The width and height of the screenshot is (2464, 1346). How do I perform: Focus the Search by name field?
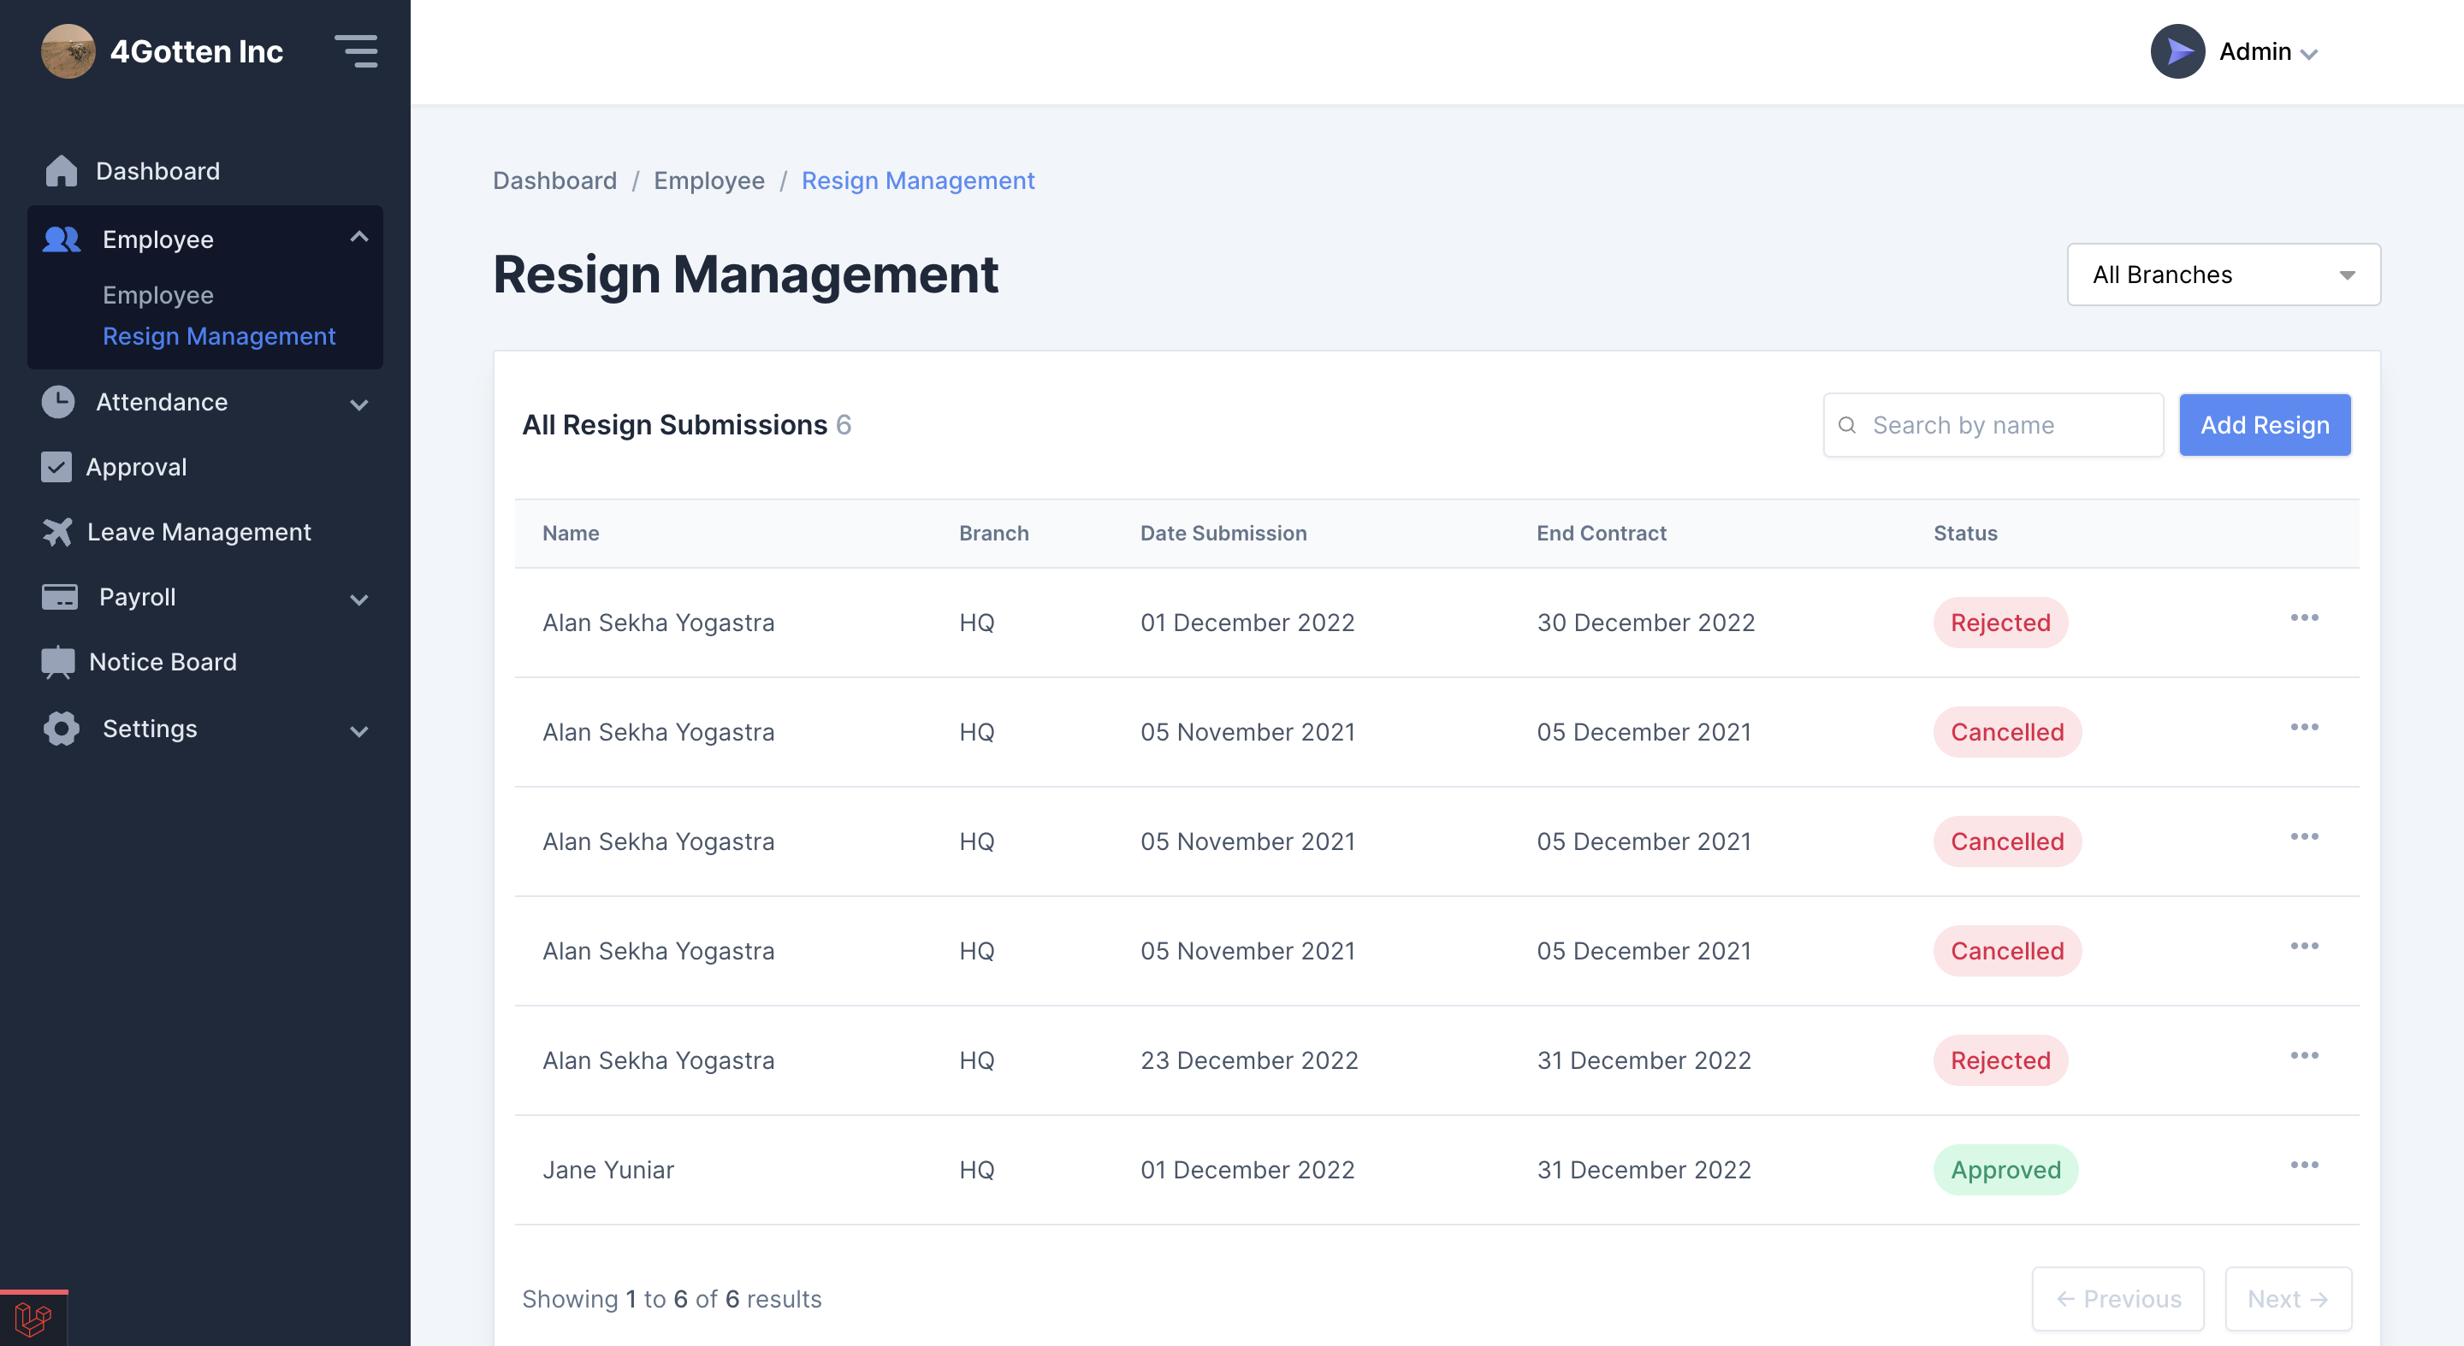coord(1993,425)
